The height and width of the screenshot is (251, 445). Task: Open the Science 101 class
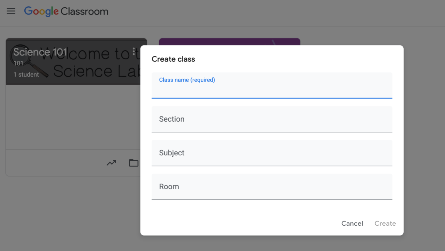40,52
